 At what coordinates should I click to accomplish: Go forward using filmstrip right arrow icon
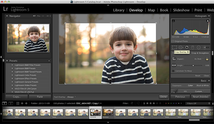click(x=26, y=103)
